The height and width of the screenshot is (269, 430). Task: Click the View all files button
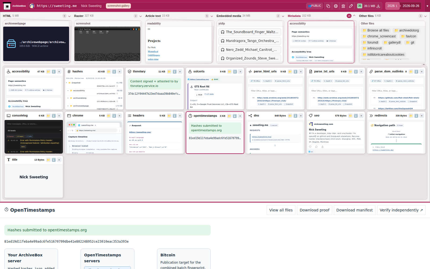click(x=281, y=210)
